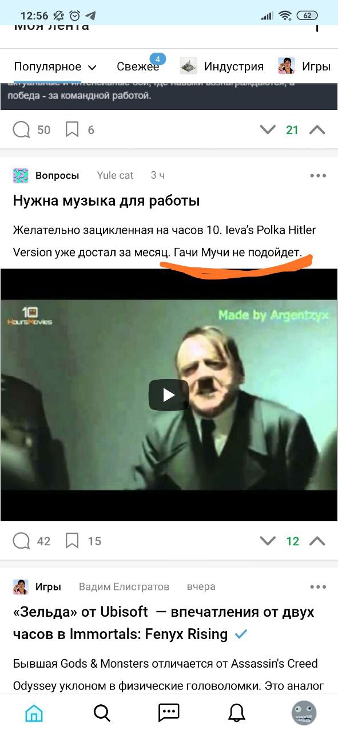This screenshot has height=733, width=338.
Task: Open three-dot menu on Вопросы post
Action: [x=318, y=176]
